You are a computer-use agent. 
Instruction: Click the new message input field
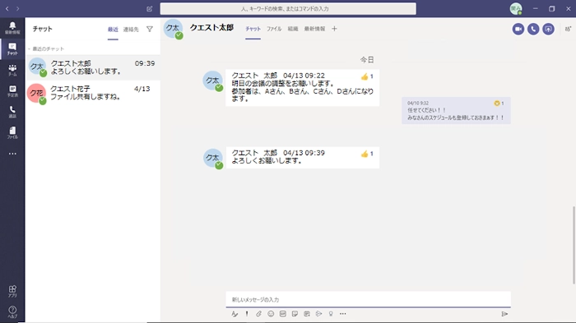[x=368, y=299]
